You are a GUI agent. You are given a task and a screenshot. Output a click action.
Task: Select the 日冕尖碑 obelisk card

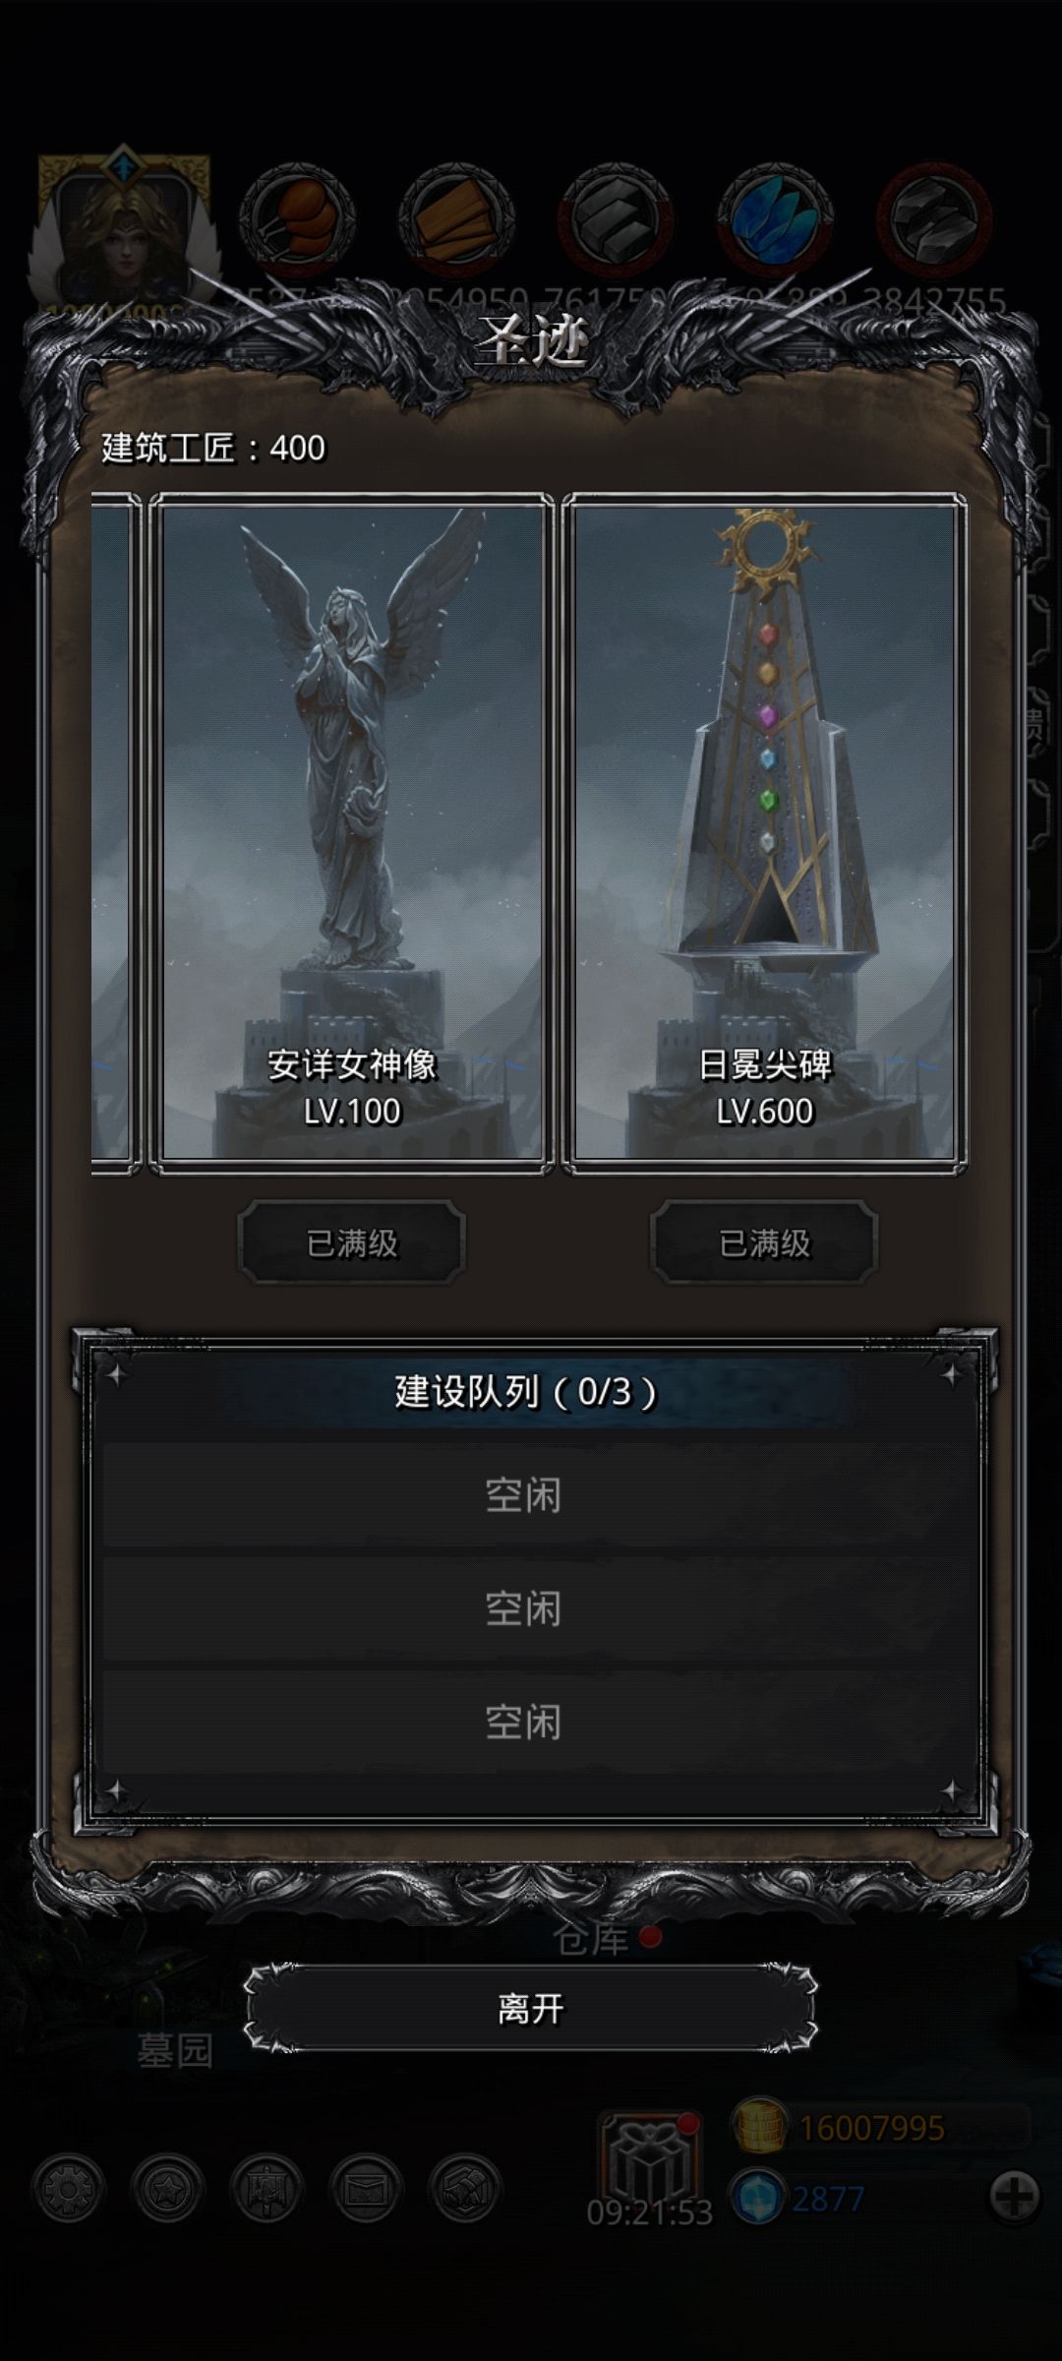click(x=764, y=833)
